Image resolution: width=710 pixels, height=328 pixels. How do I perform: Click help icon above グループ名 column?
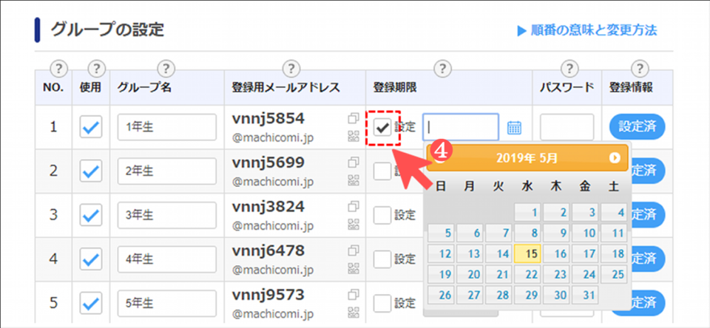pos(166,69)
